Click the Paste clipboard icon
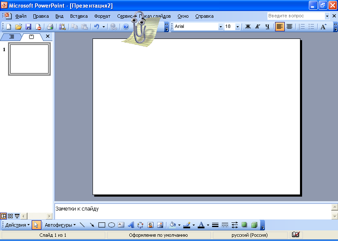The width and height of the screenshot is (338, 241). 84,27
